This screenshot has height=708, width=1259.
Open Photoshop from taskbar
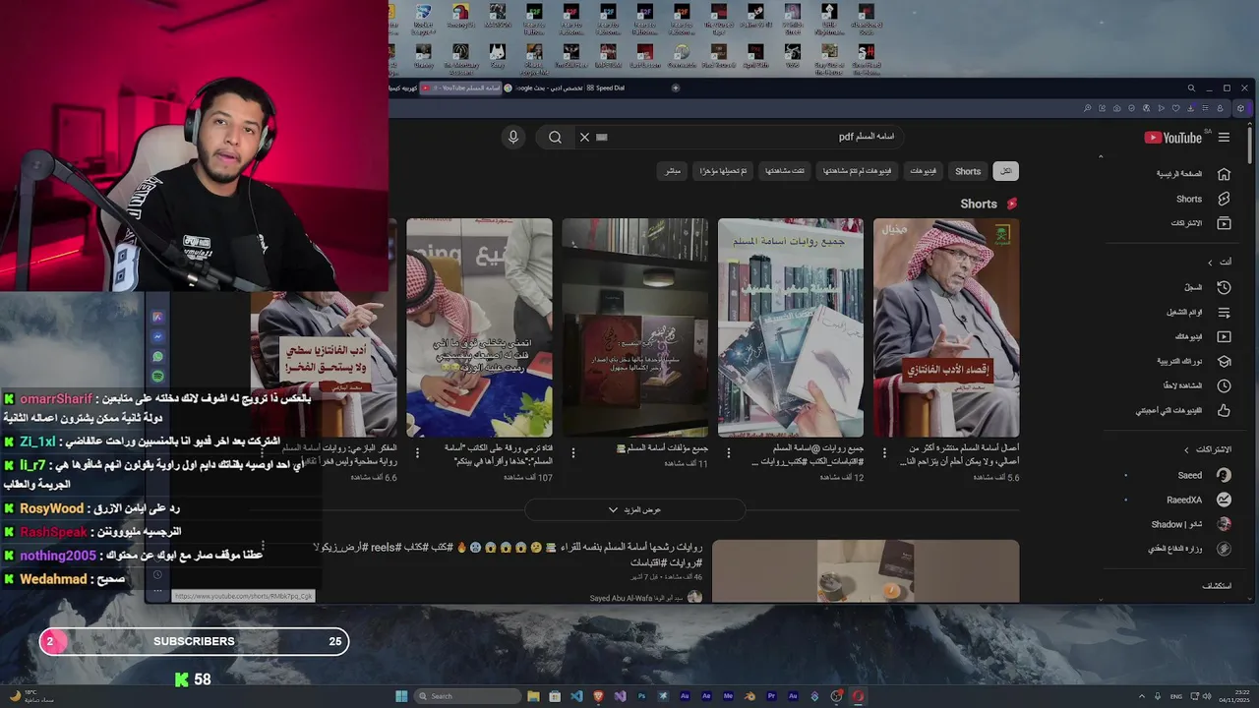[x=641, y=696]
